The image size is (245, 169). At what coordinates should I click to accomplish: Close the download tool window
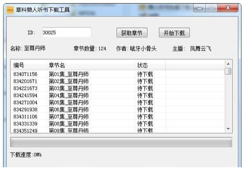(228, 8)
